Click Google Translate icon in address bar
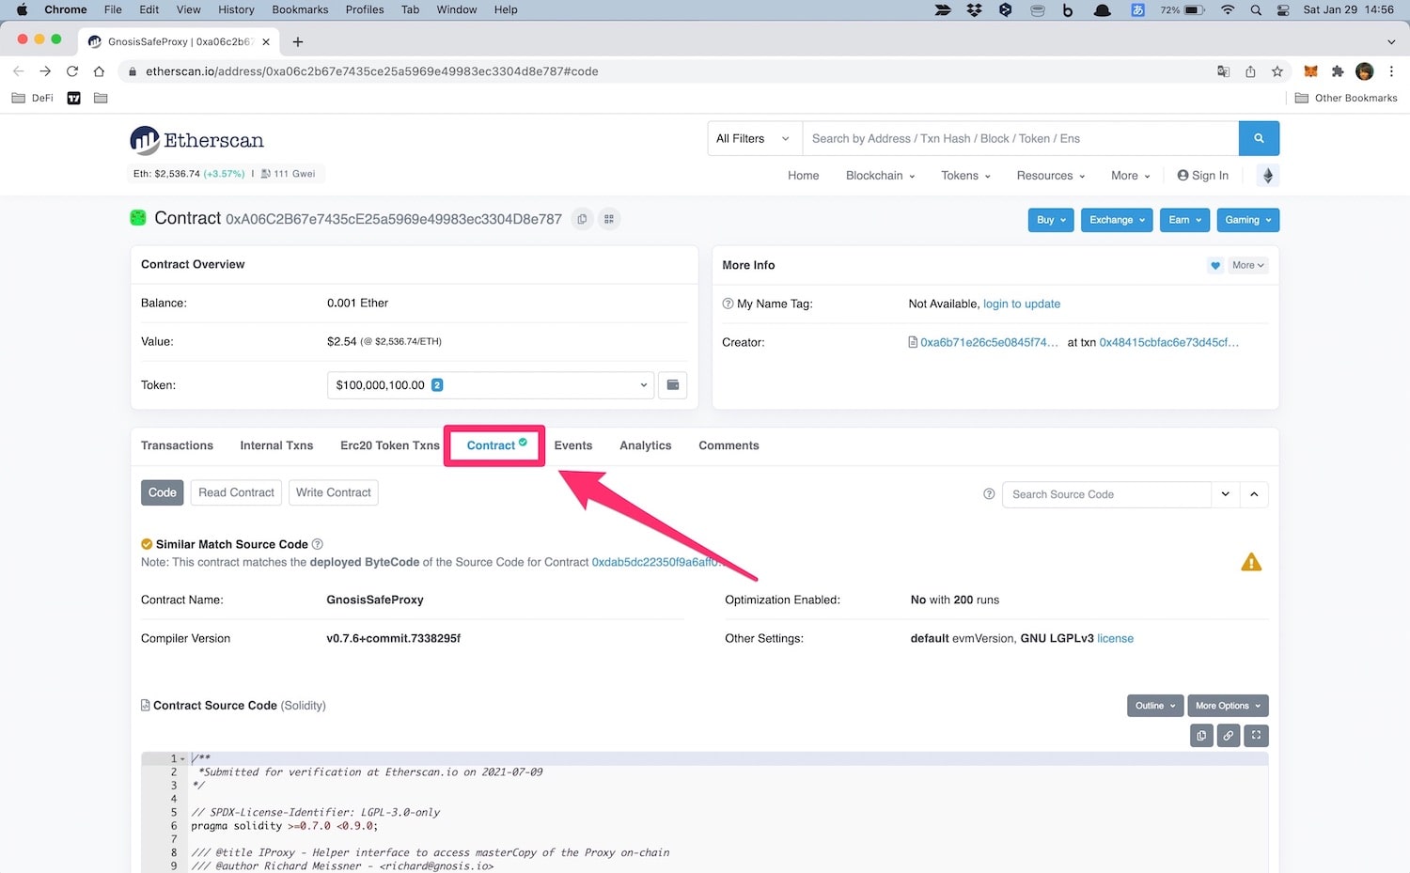Image resolution: width=1410 pixels, height=873 pixels. pos(1223,71)
